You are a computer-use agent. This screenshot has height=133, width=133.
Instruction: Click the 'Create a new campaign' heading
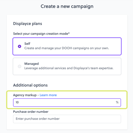point(67,6)
